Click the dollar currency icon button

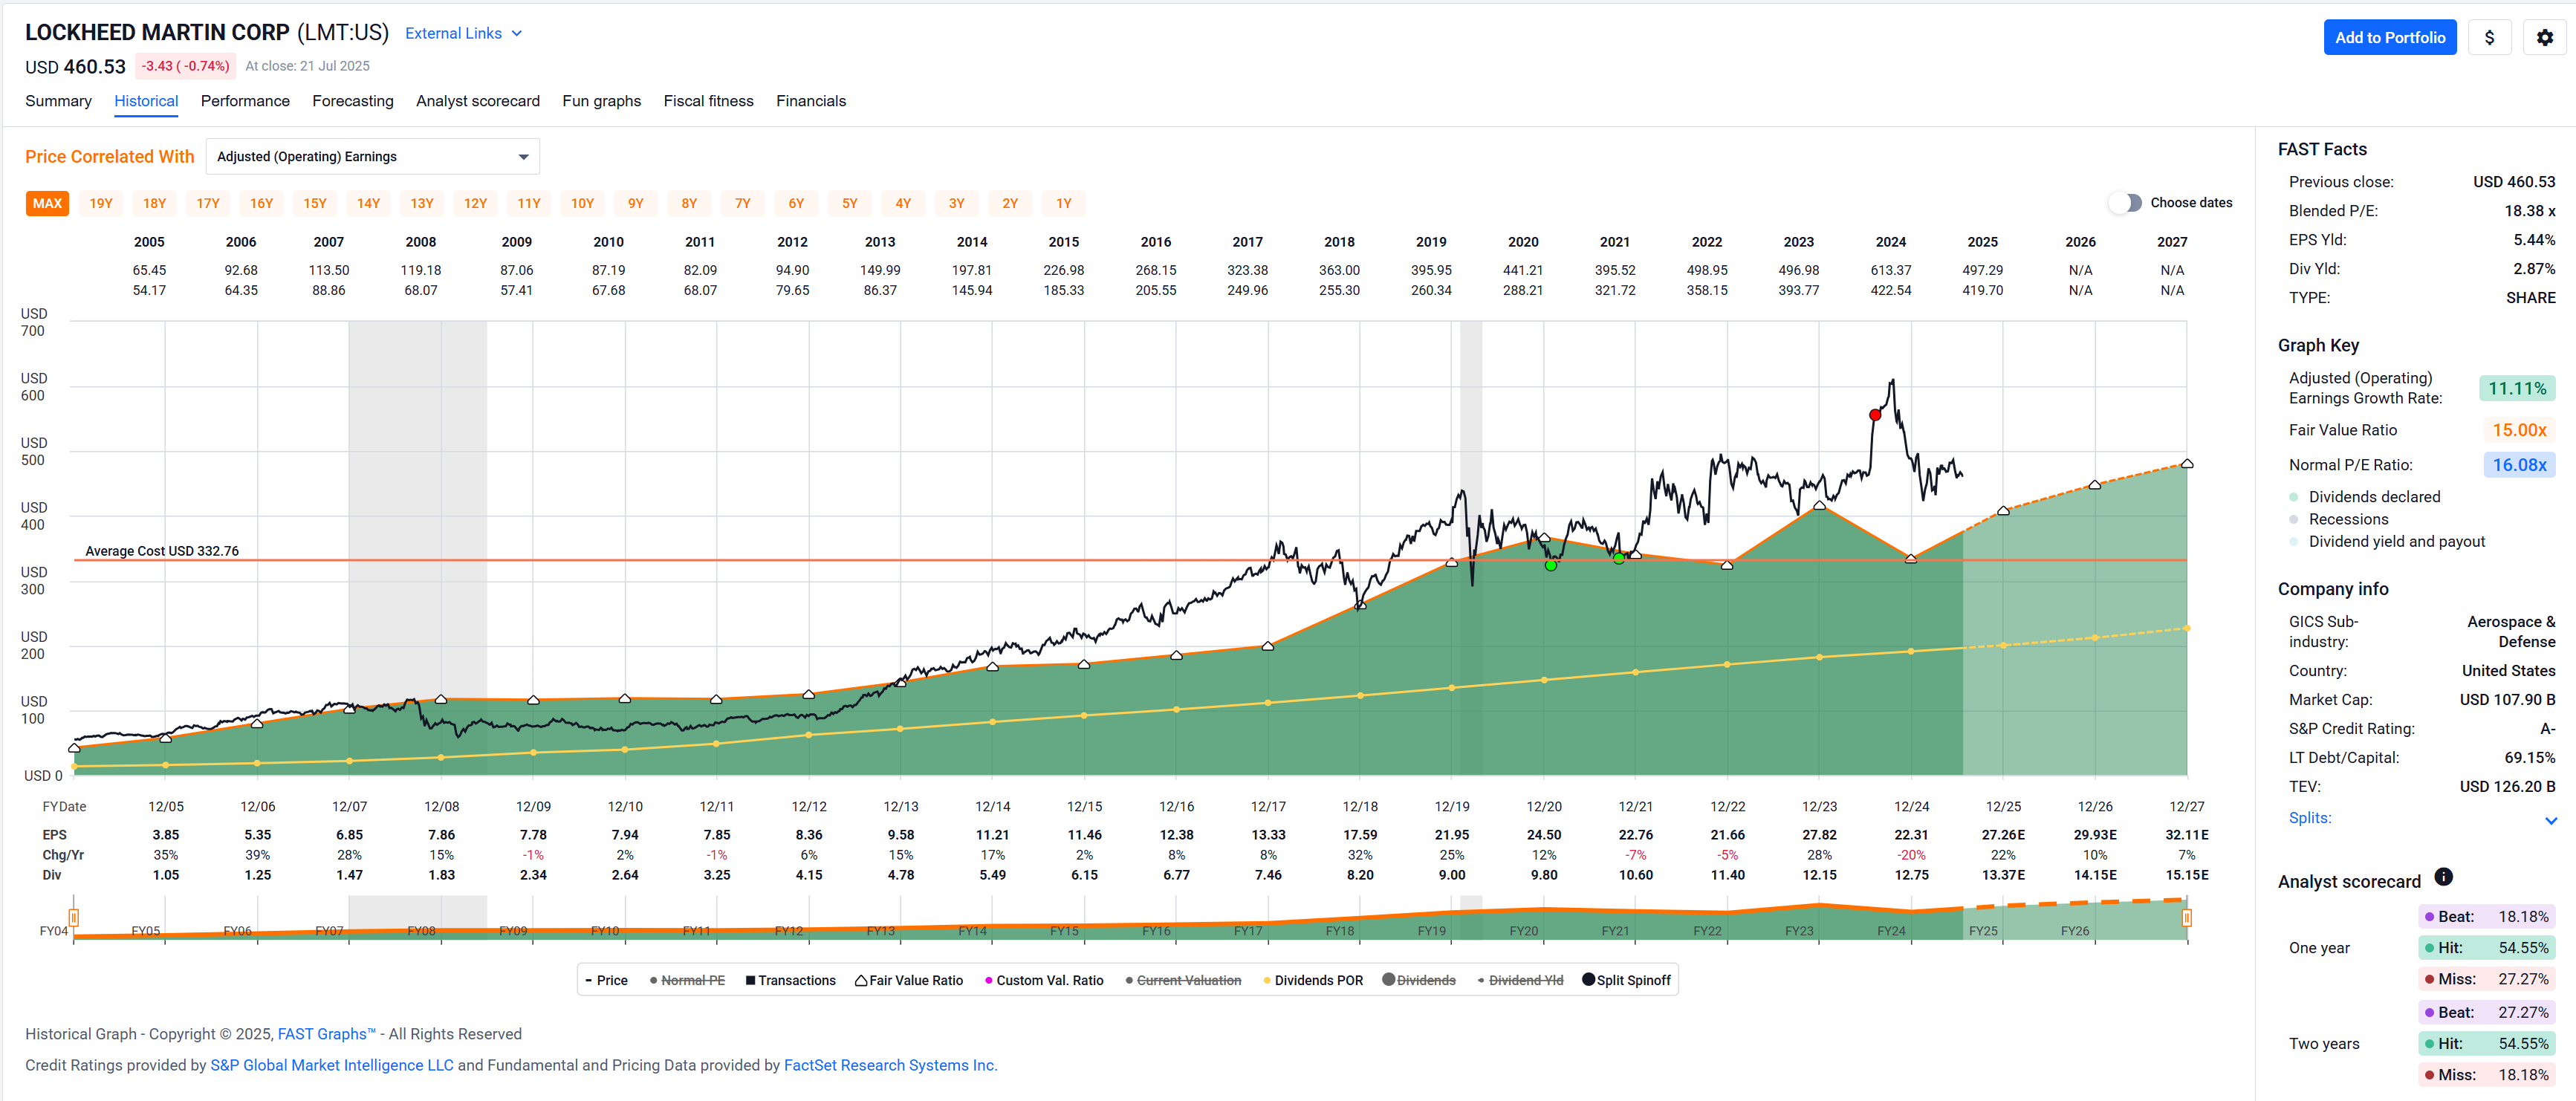[2489, 38]
